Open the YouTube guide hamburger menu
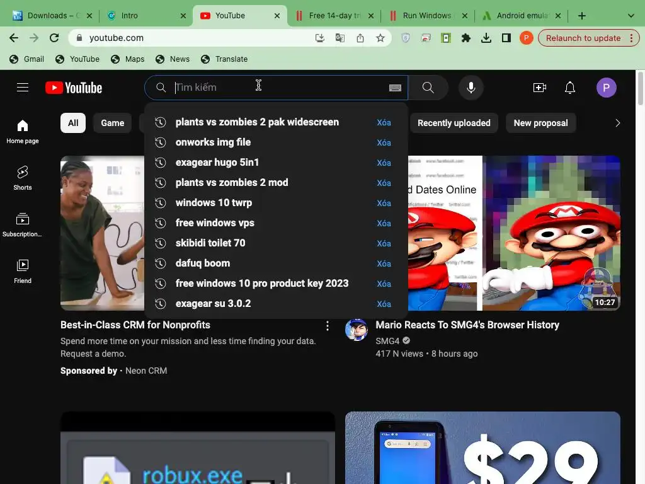Viewport: 645px width, 484px height. [x=23, y=88]
